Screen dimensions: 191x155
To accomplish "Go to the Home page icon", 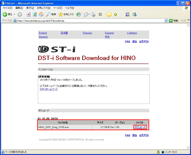I will click(x=41, y=14).
